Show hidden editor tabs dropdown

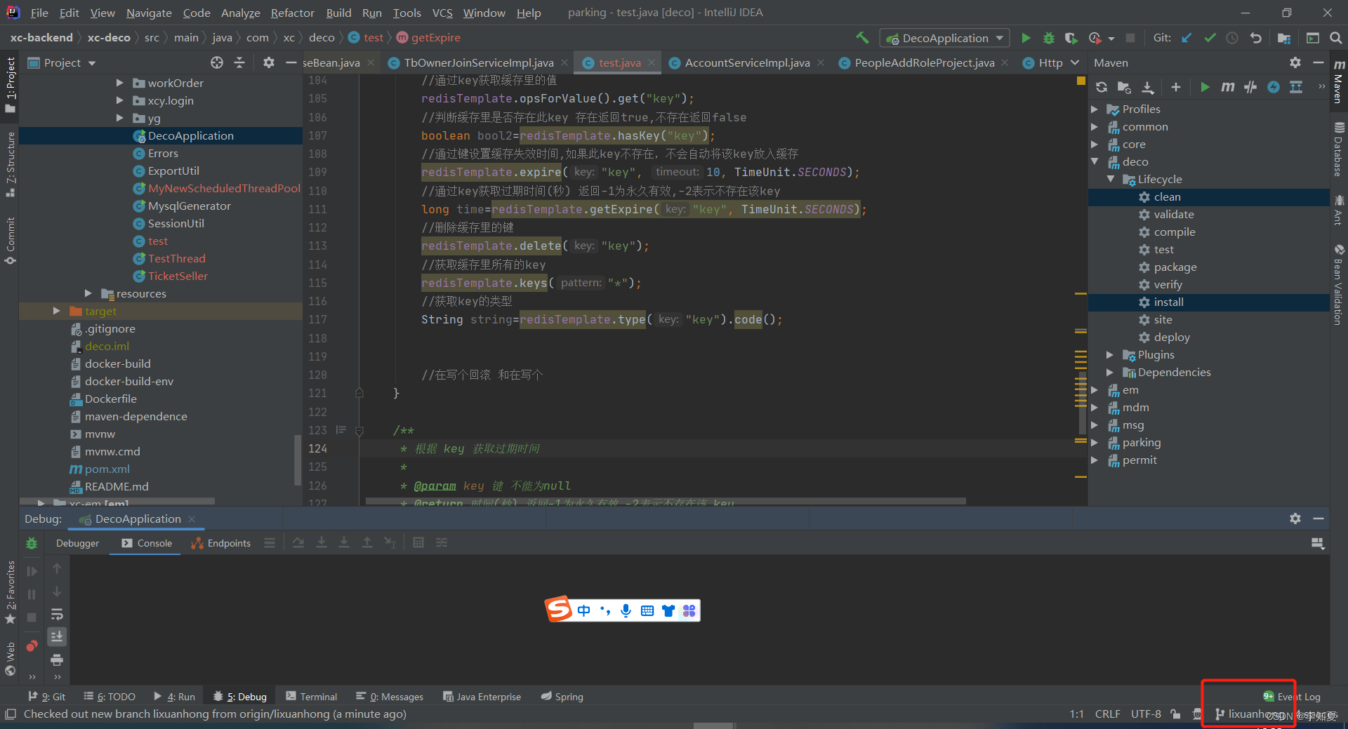(1075, 62)
